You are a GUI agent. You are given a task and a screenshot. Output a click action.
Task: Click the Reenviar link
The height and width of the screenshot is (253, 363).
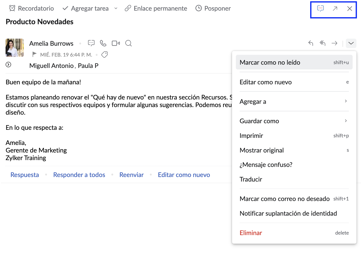tap(131, 175)
